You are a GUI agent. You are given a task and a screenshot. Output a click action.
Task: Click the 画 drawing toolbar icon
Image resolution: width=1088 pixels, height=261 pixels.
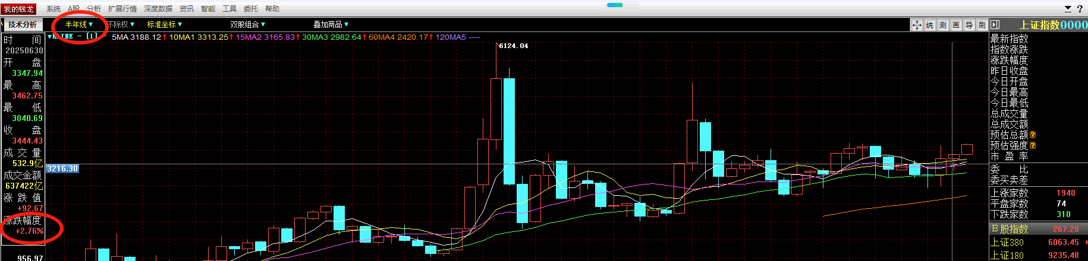956,25
